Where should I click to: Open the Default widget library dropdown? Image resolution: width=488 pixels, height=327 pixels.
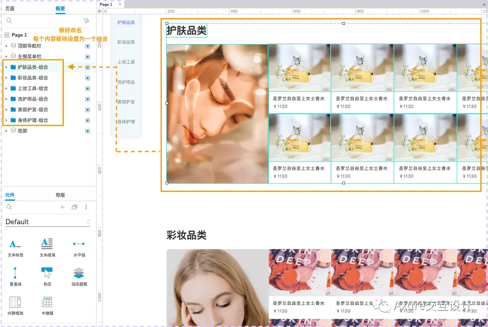click(x=47, y=221)
